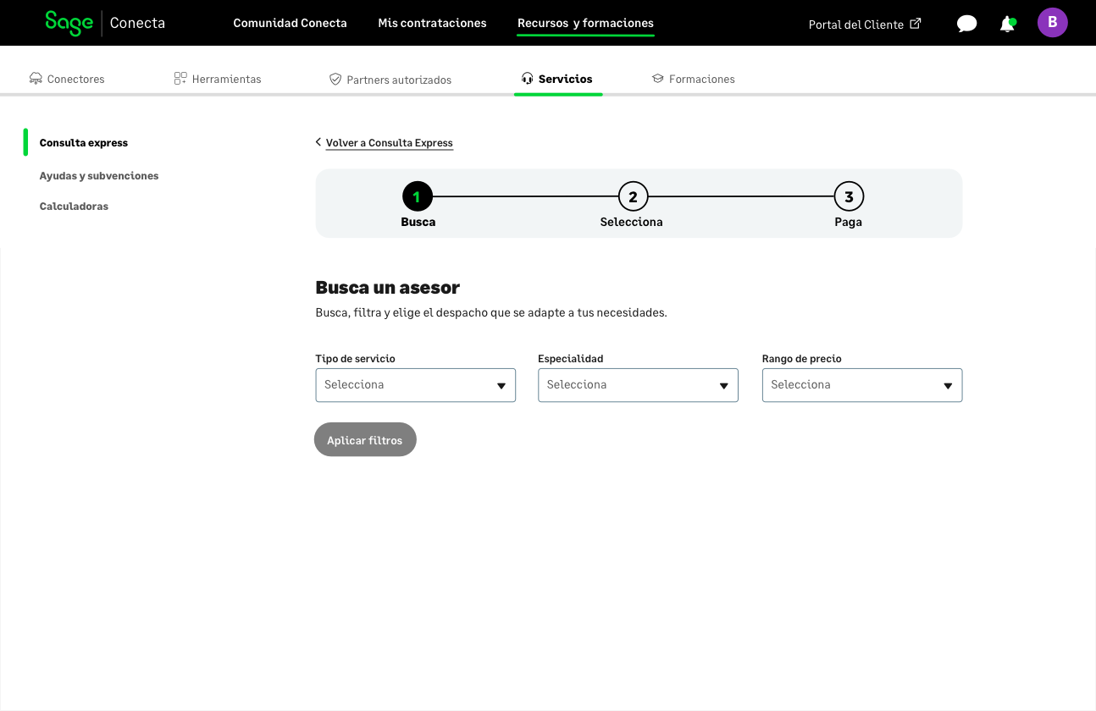This screenshot has height=711, width=1096.
Task: Follow the Volver a Consulta Express link
Action: tap(389, 143)
